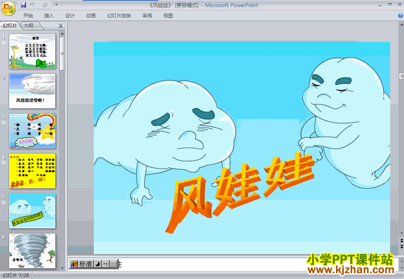Click the 风娃娃 orange 3D title text
Image resolution: width=404 pixels, height=279 pixels.
240,193
